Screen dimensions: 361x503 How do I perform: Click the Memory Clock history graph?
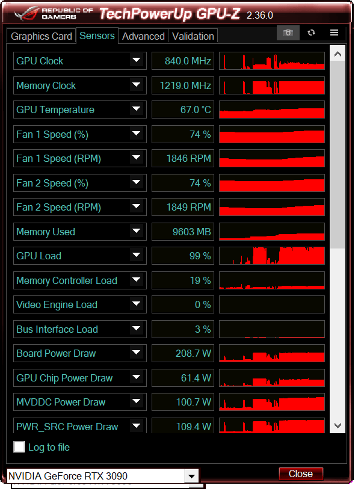(x=272, y=85)
